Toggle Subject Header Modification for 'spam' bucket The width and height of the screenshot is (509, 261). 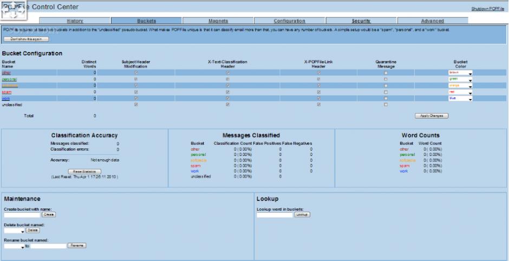pyautogui.click(x=136, y=92)
